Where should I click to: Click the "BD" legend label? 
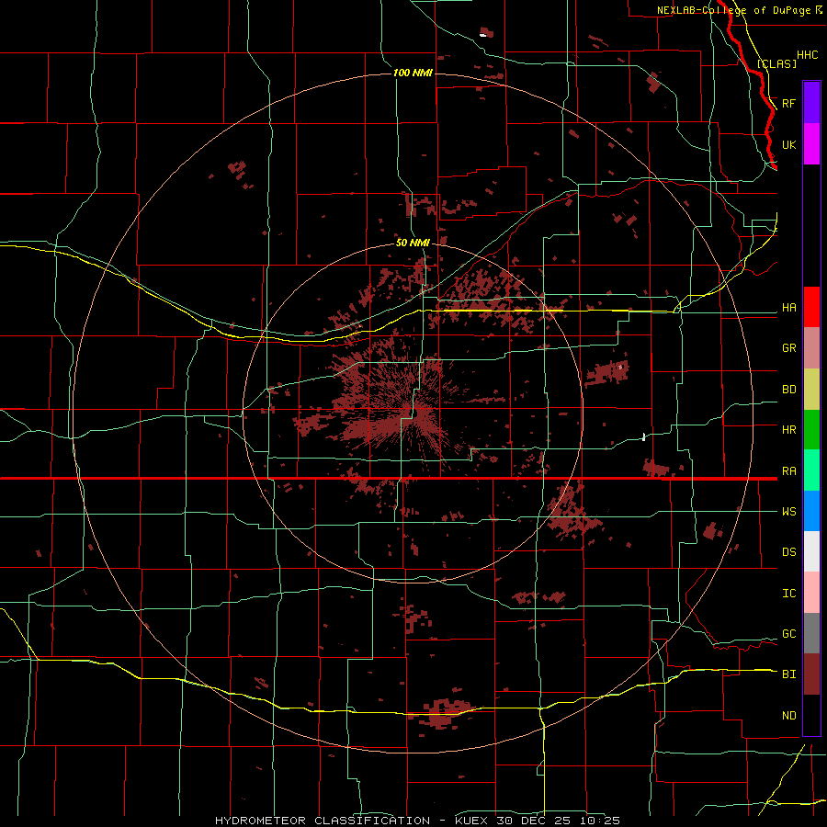coord(788,390)
